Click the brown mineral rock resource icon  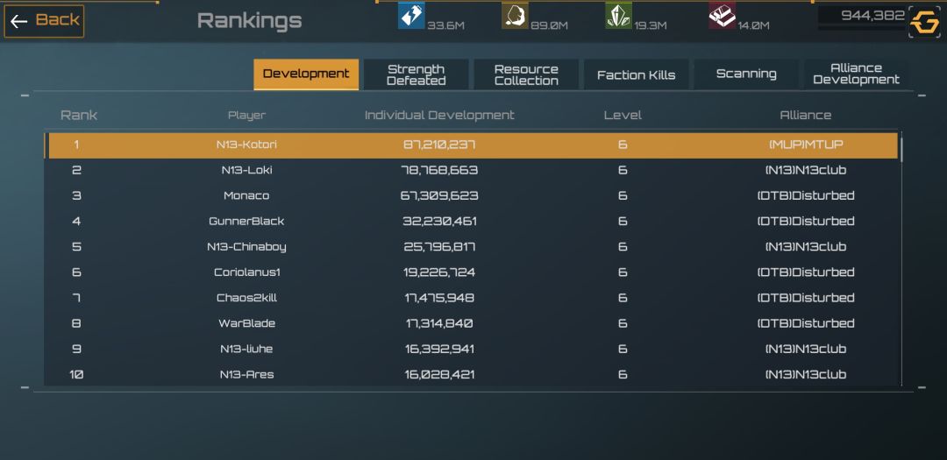[x=515, y=16]
